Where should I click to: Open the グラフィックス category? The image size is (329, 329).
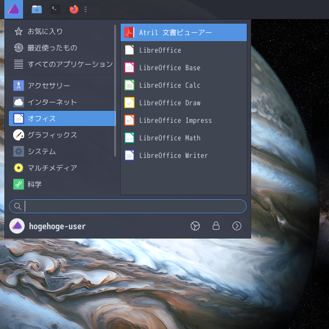(63, 135)
